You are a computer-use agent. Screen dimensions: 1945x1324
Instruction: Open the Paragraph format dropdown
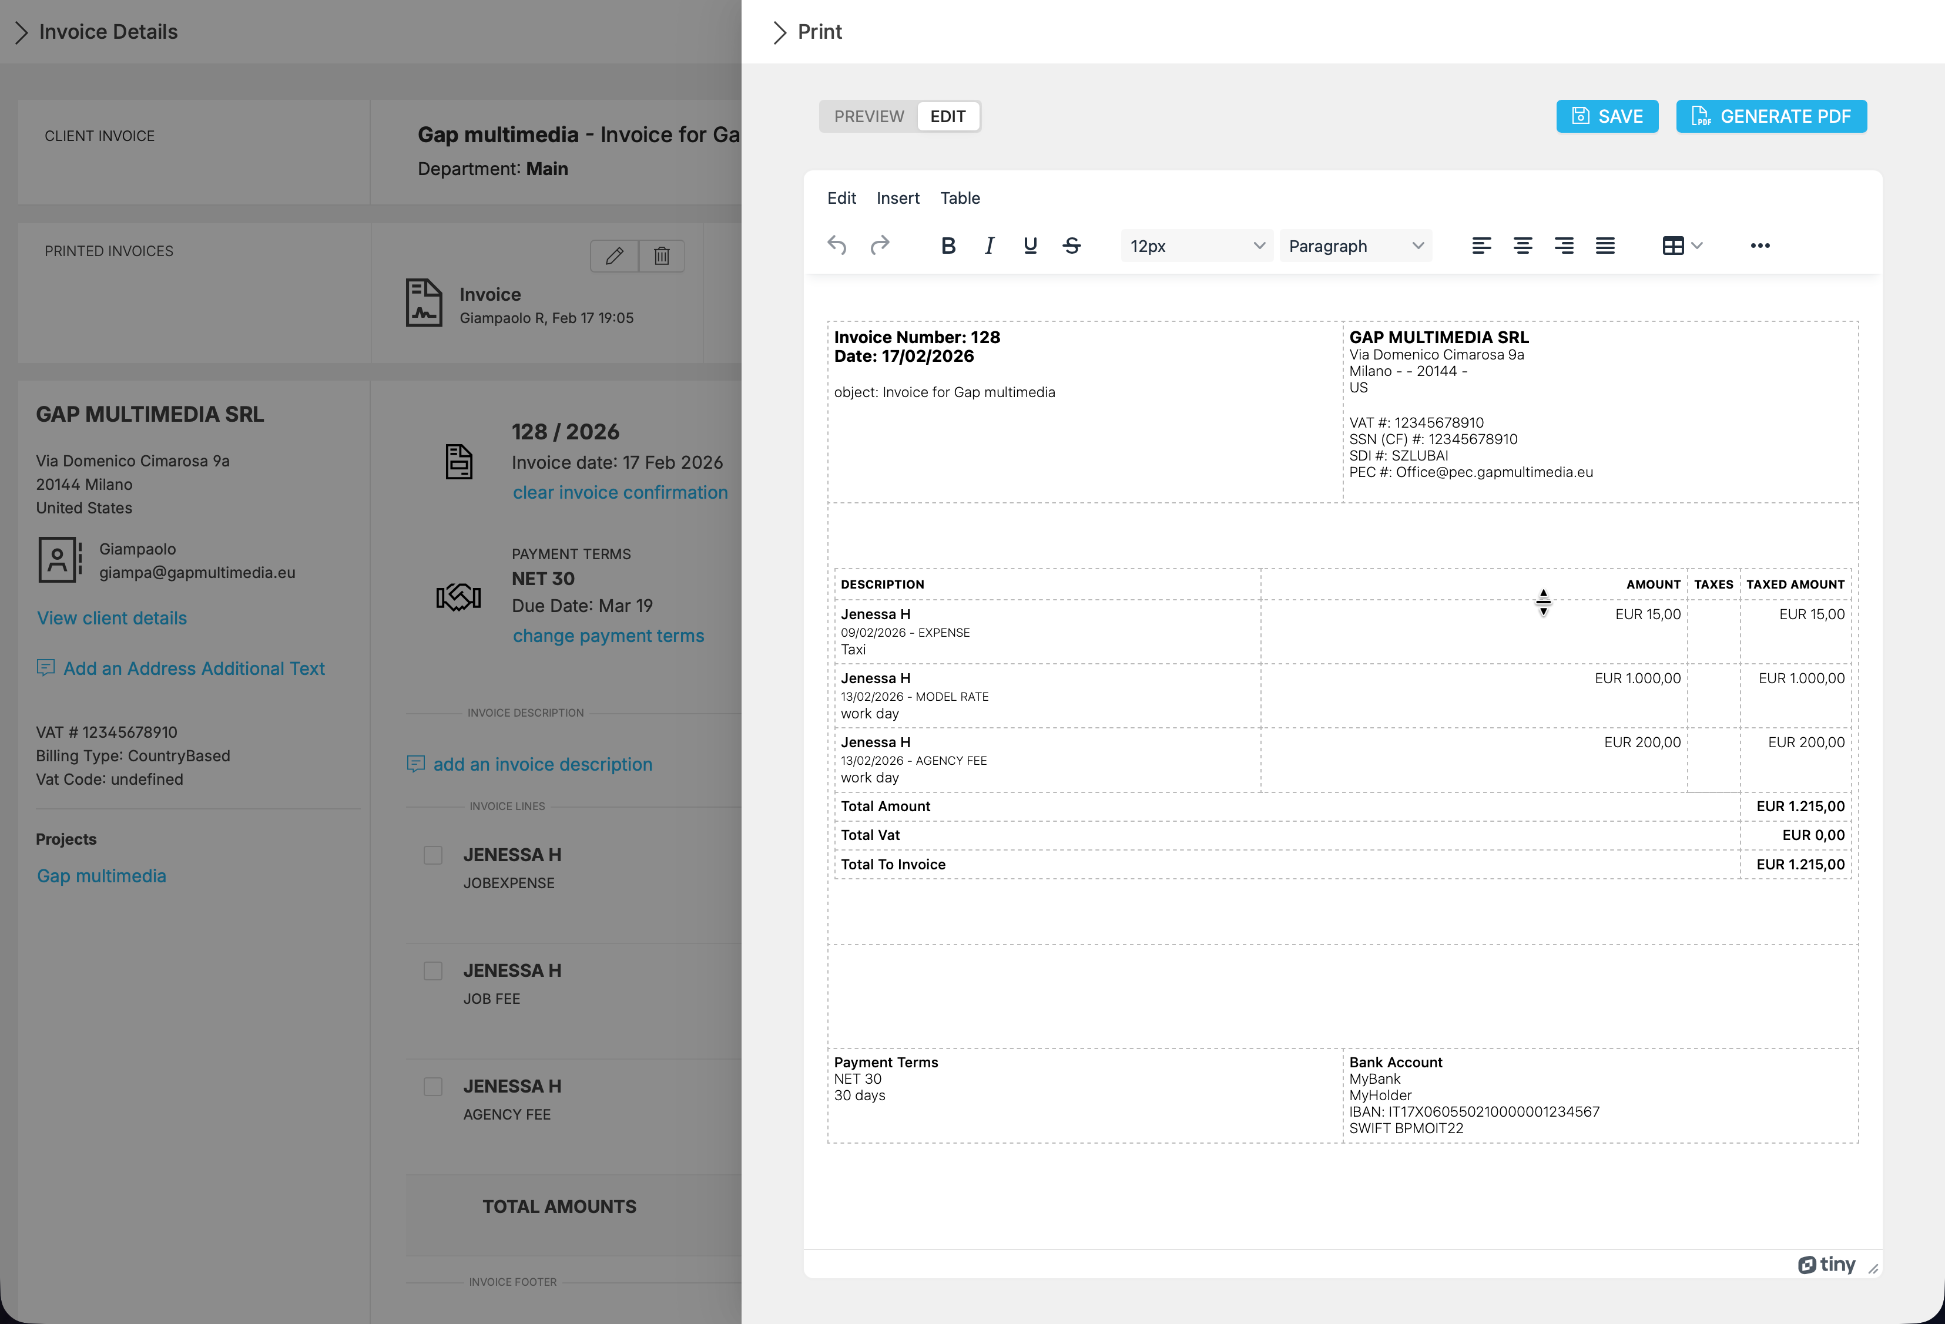(1354, 245)
